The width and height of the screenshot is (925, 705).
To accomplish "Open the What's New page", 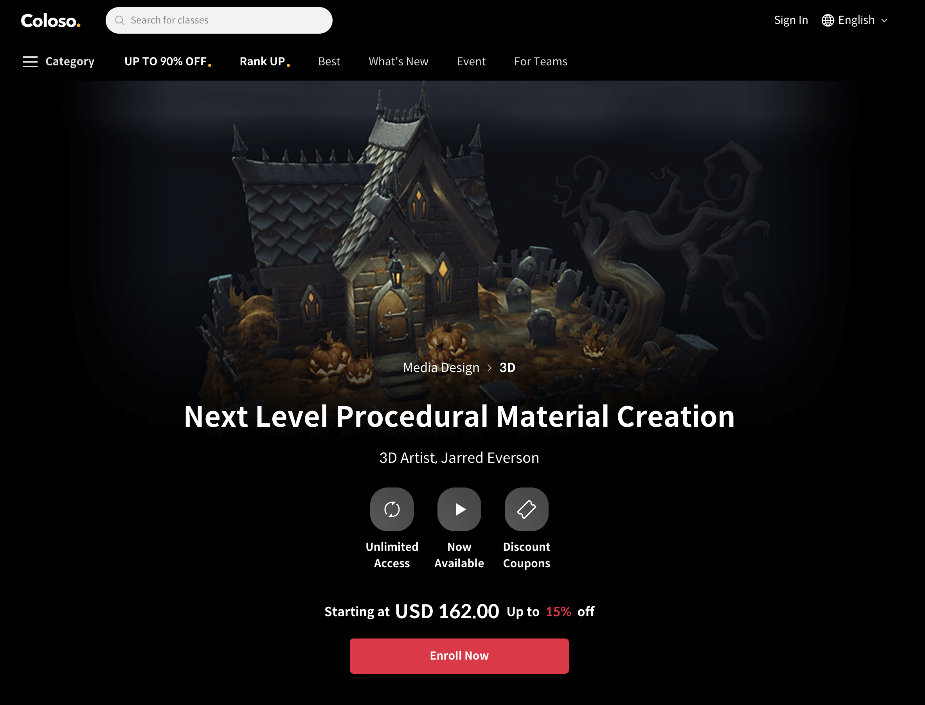I will point(398,62).
